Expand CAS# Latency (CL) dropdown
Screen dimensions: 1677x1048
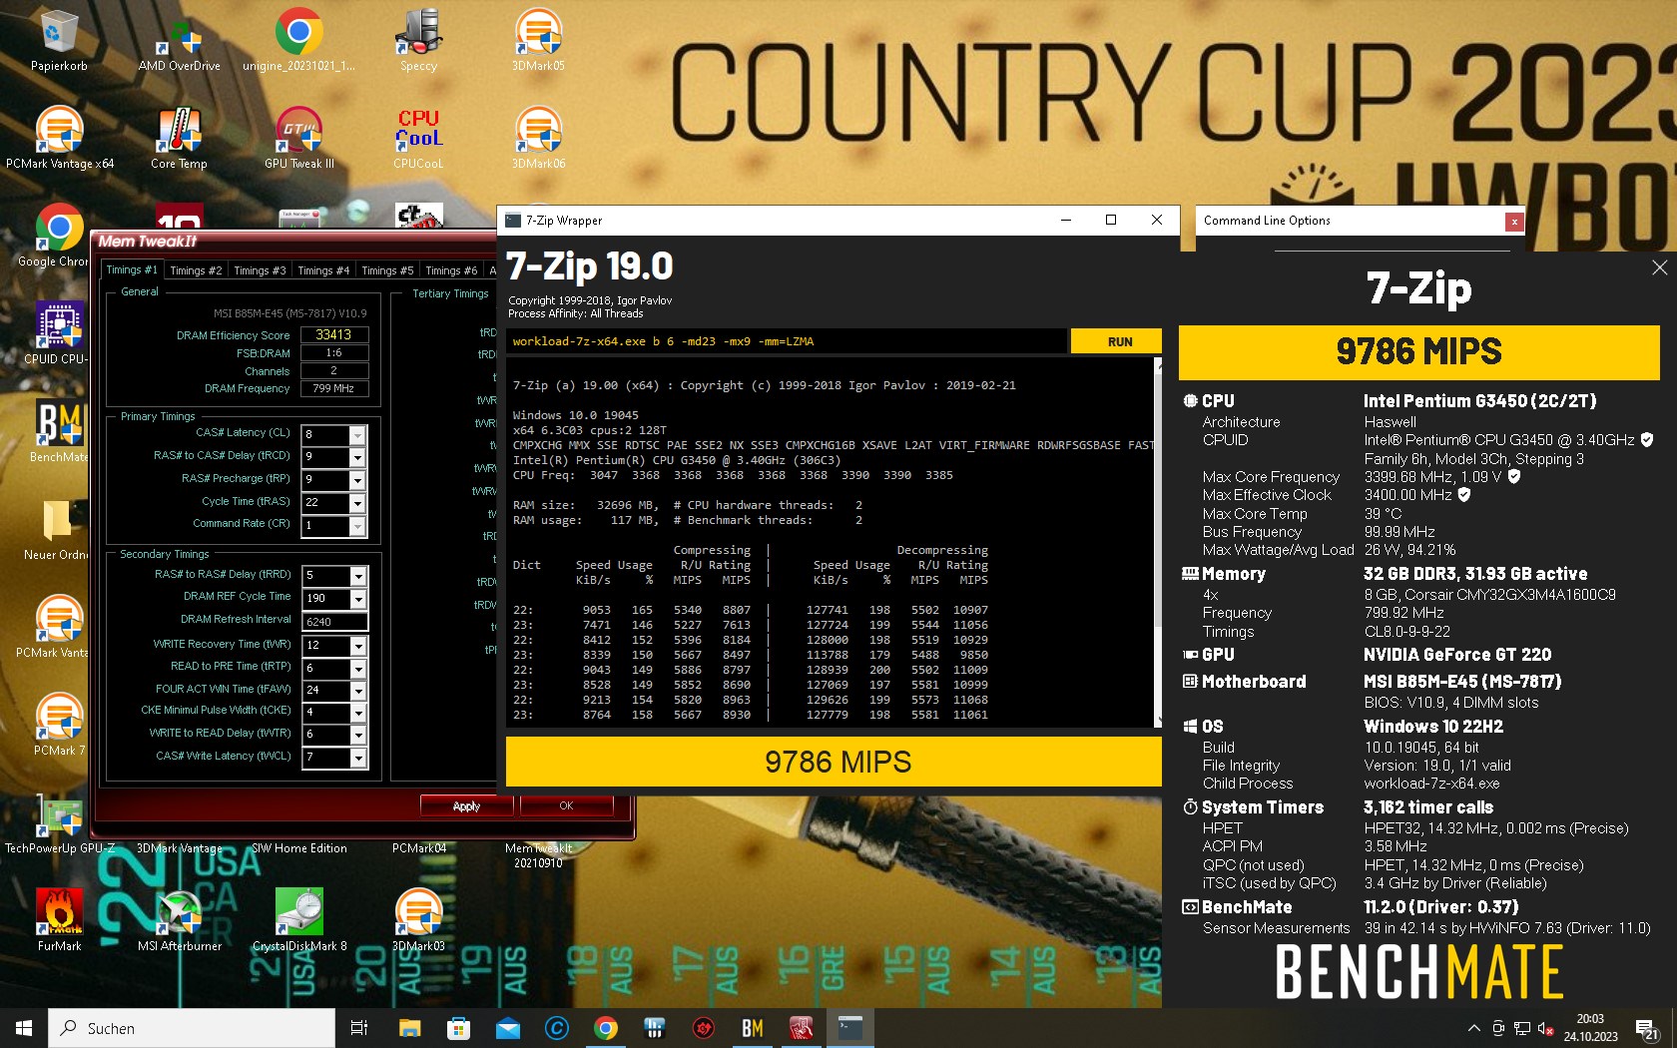tap(357, 435)
